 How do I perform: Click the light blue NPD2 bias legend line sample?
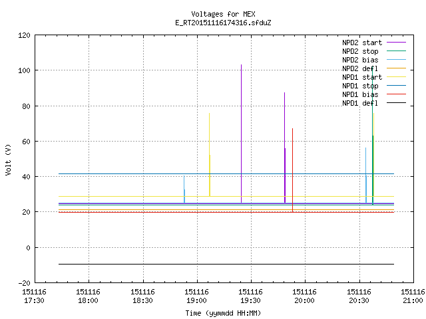397,60
